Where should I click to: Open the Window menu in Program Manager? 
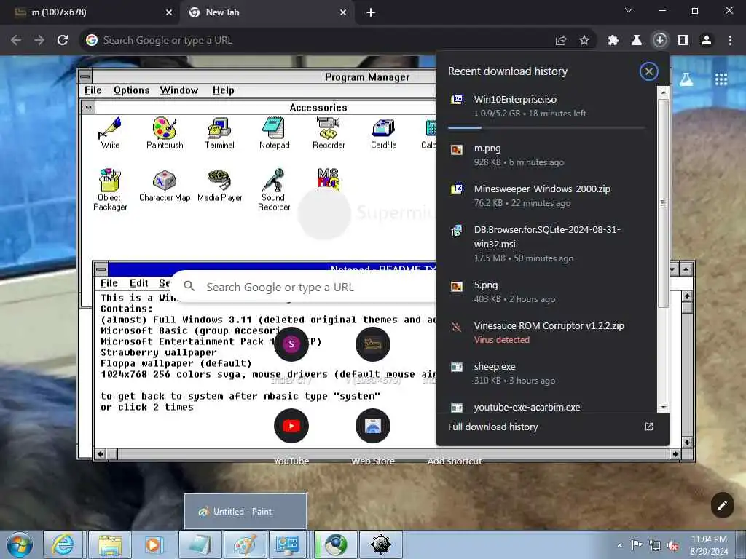pyautogui.click(x=179, y=90)
